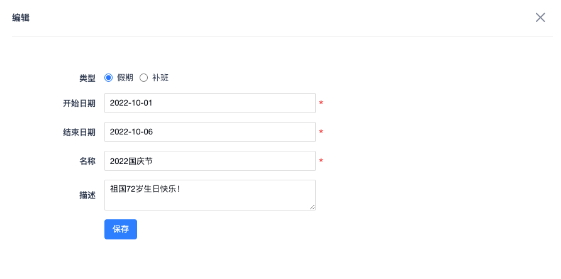561x279 pixels.
Task: Click inside the 描述 text area
Action: 209,195
